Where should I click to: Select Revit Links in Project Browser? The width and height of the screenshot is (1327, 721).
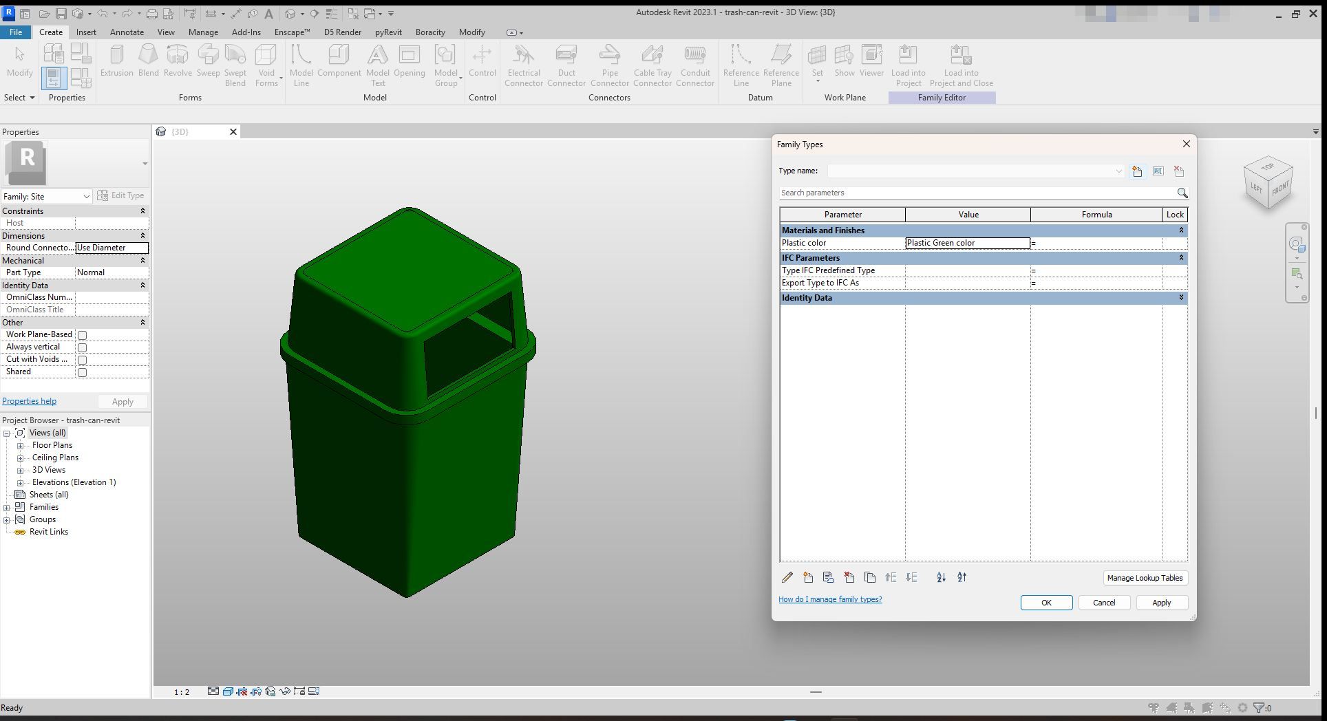coord(48,532)
